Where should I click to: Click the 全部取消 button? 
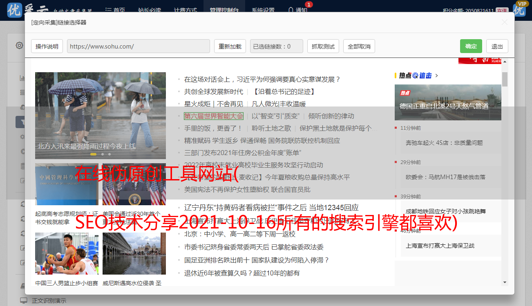359,47
